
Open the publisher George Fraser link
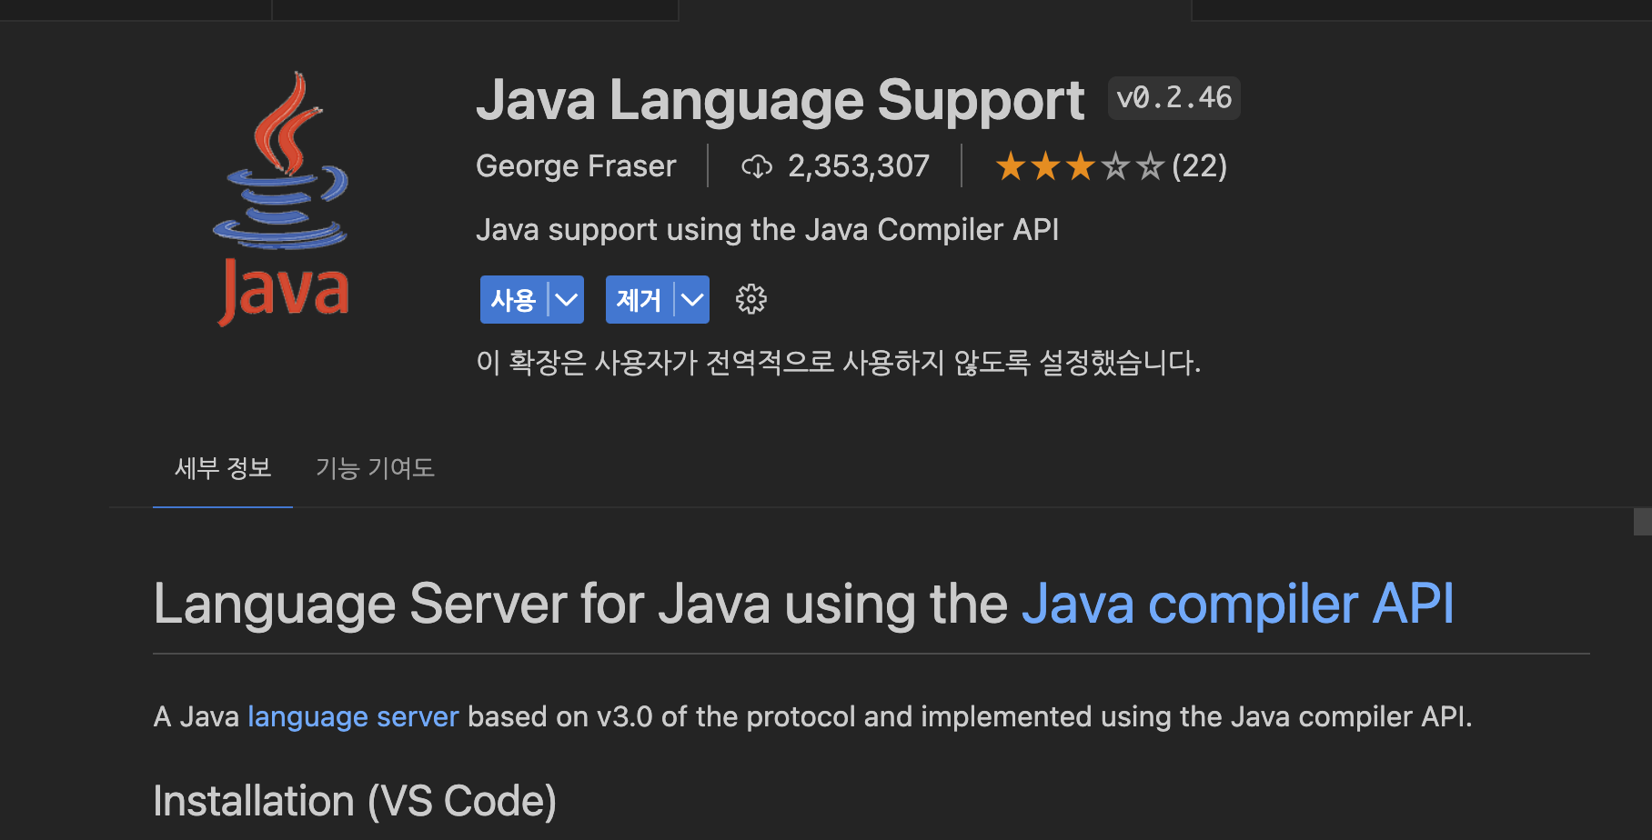tap(576, 166)
